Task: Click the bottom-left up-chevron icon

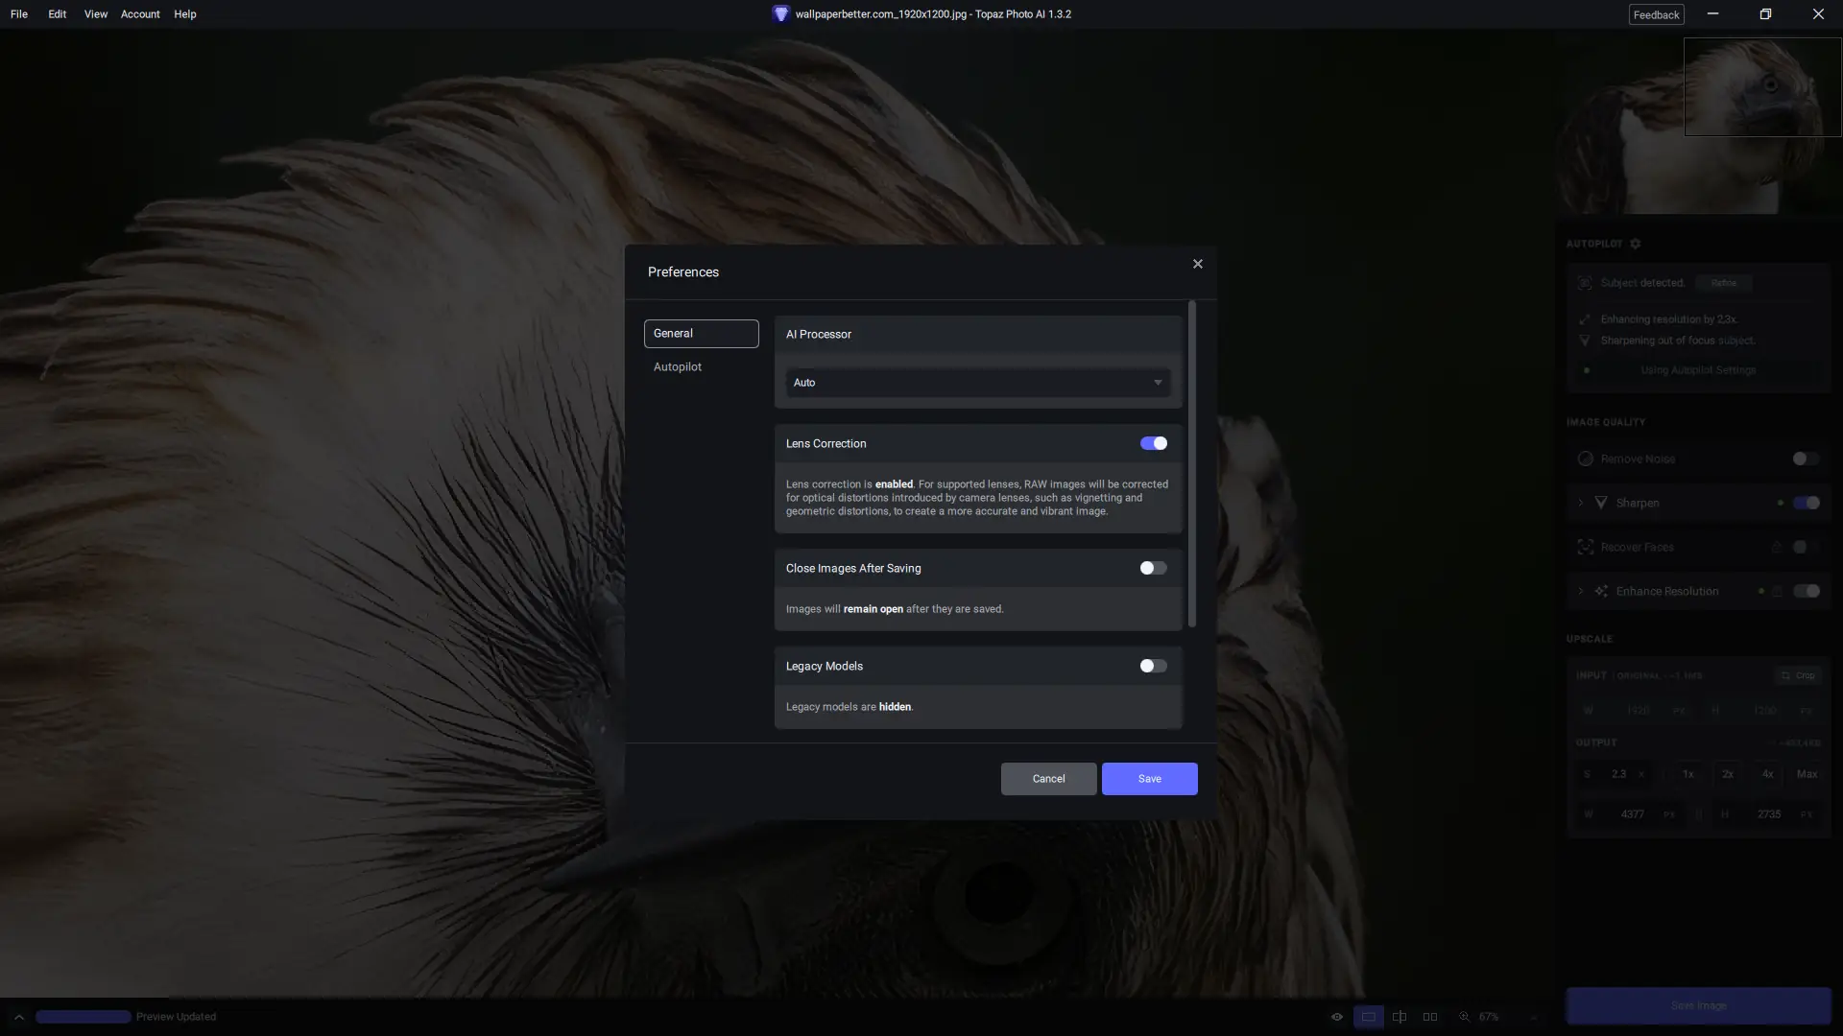Action: pyautogui.click(x=18, y=1017)
